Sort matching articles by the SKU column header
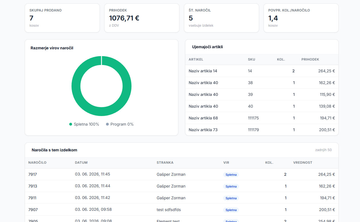 click(x=251, y=59)
